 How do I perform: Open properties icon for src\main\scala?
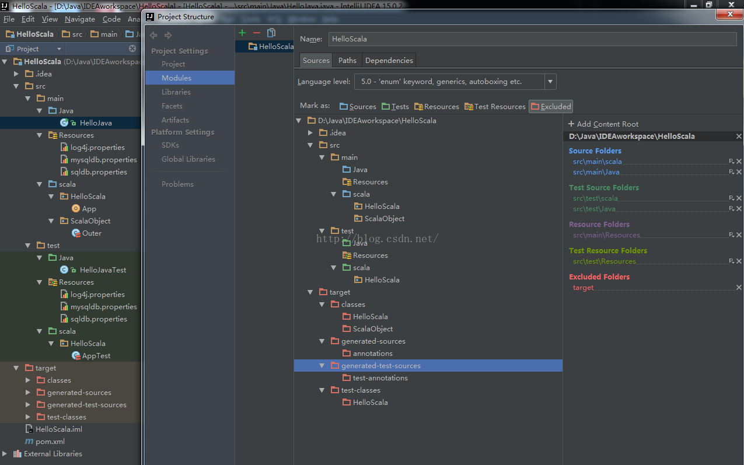click(731, 162)
